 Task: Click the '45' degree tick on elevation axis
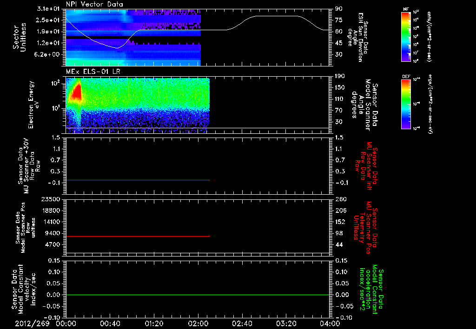[x=339, y=43]
